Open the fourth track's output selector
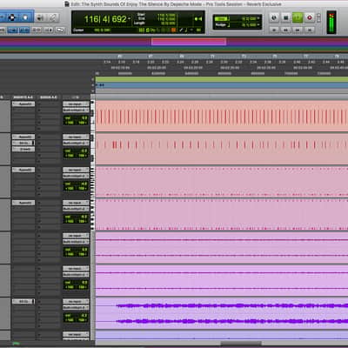This screenshot has height=348, width=348. coord(76,209)
